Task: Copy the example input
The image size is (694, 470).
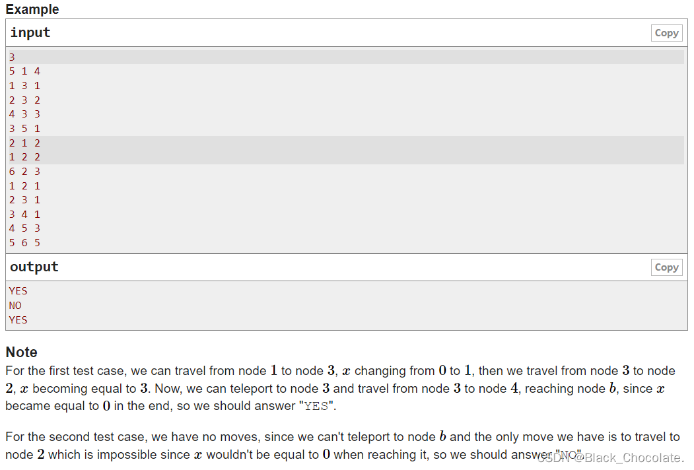Action: (666, 33)
